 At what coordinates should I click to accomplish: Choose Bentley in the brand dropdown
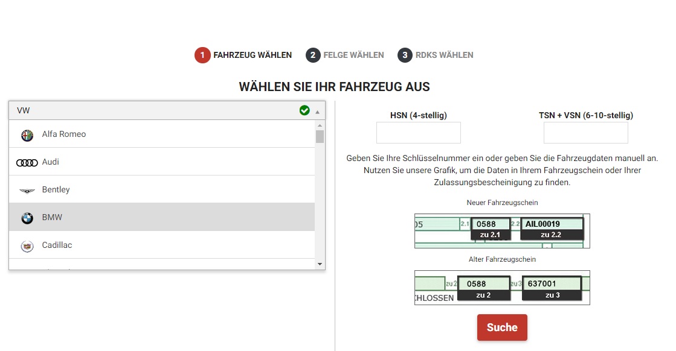pyautogui.click(x=56, y=190)
